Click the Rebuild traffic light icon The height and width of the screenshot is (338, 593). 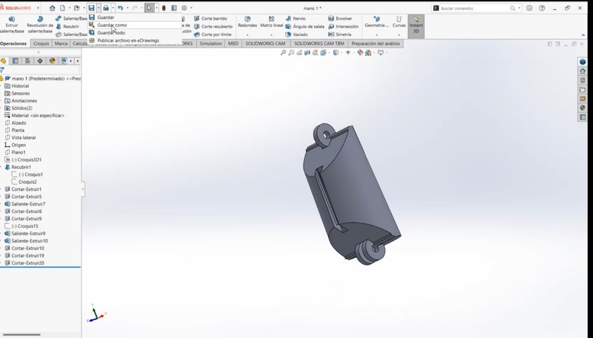click(x=164, y=8)
